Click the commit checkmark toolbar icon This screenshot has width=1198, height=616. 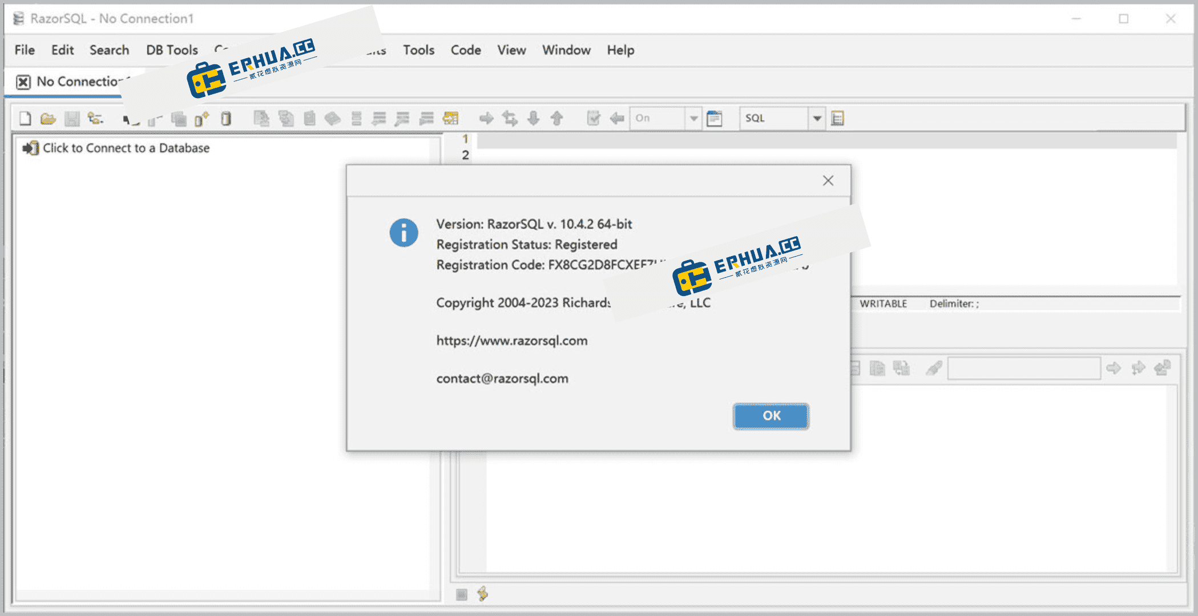click(x=593, y=119)
